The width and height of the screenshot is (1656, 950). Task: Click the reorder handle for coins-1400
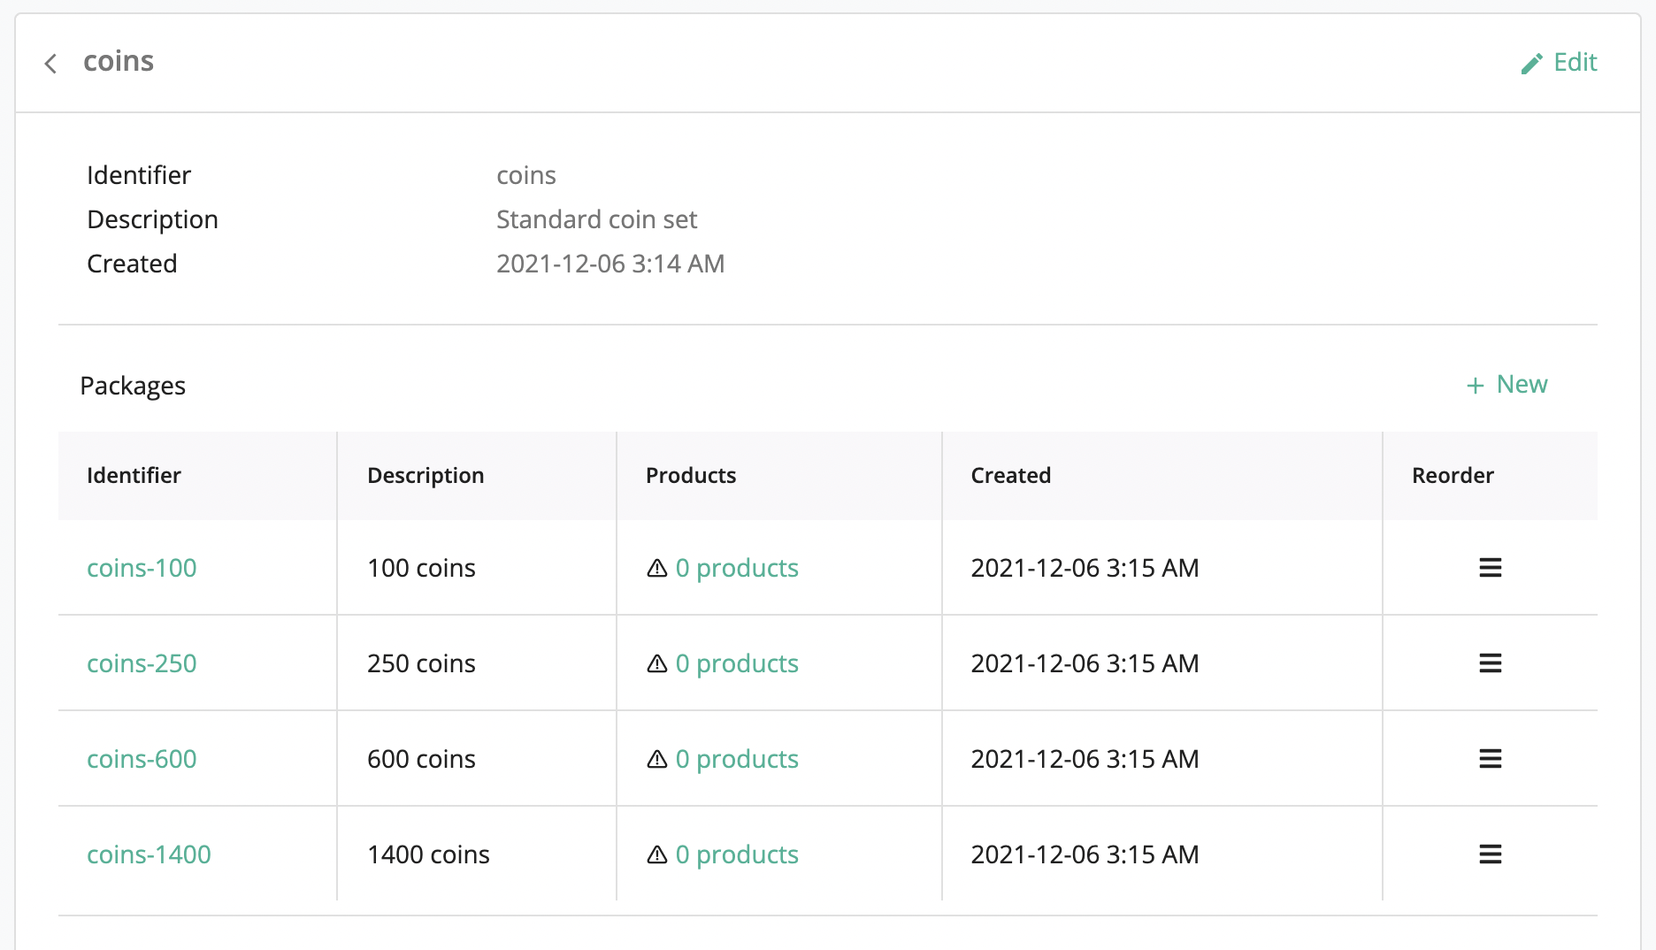point(1490,854)
